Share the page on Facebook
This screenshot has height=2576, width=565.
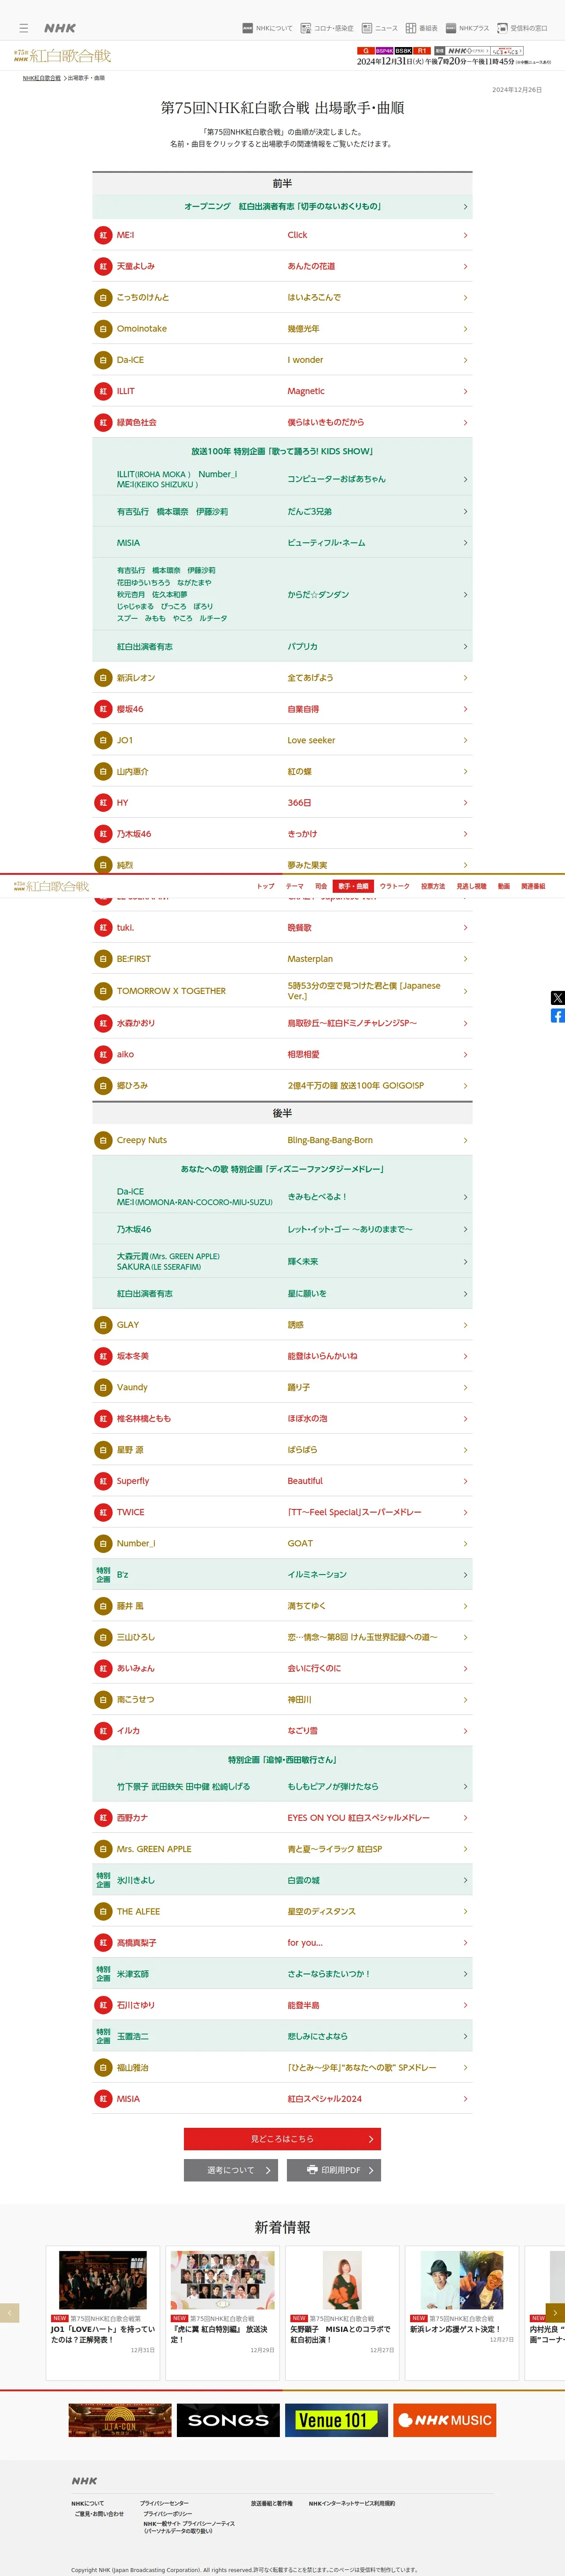[x=557, y=1016]
